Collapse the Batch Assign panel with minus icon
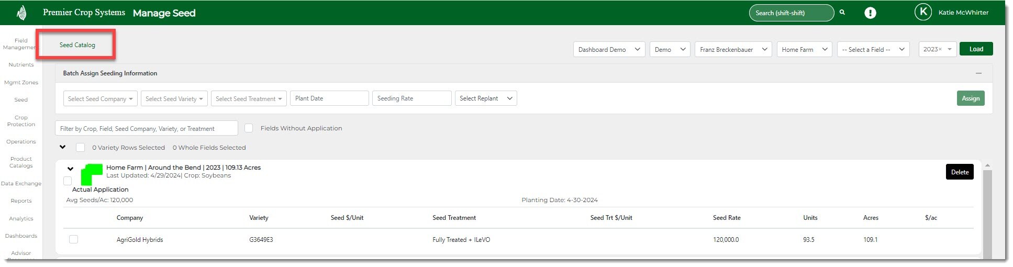Image resolution: width=1013 pixels, height=267 pixels. point(978,73)
